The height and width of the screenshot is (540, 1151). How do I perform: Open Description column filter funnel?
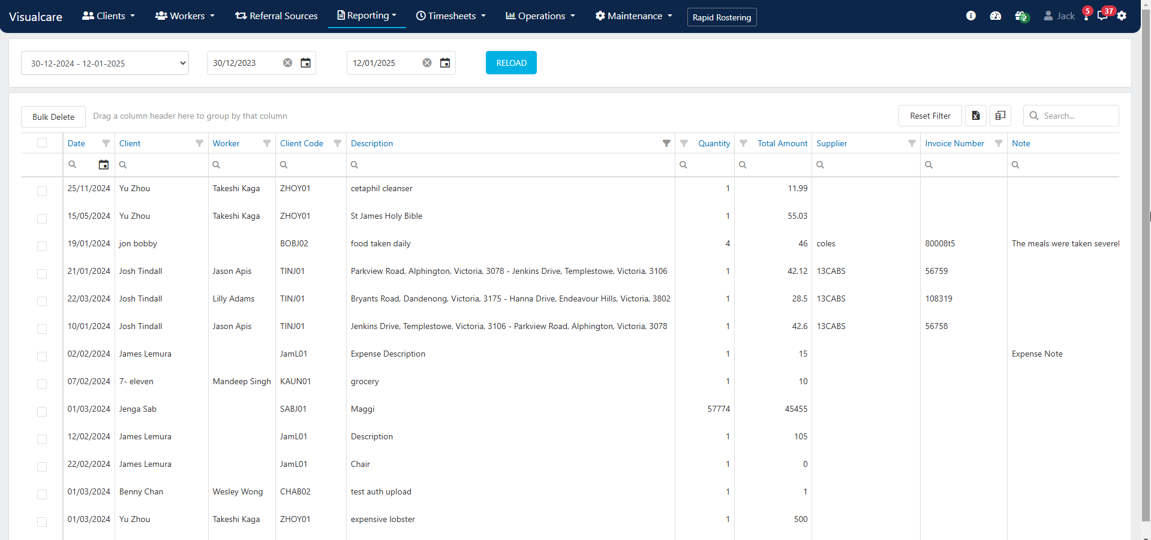click(666, 143)
